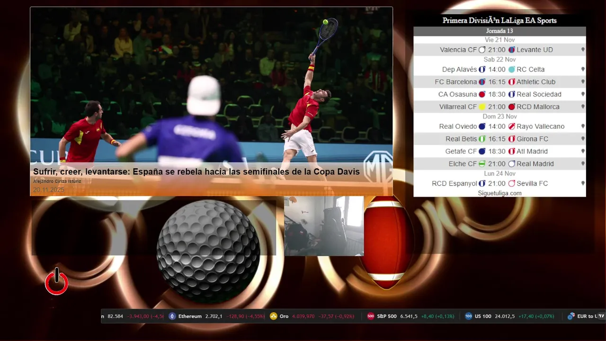Screen dimensions: 606x341
Task: Open S&P 500 quote in ticker
Action: point(410,316)
